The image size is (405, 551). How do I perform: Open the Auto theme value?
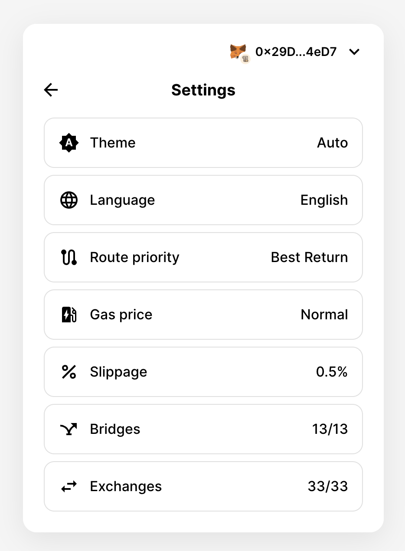tap(332, 143)
